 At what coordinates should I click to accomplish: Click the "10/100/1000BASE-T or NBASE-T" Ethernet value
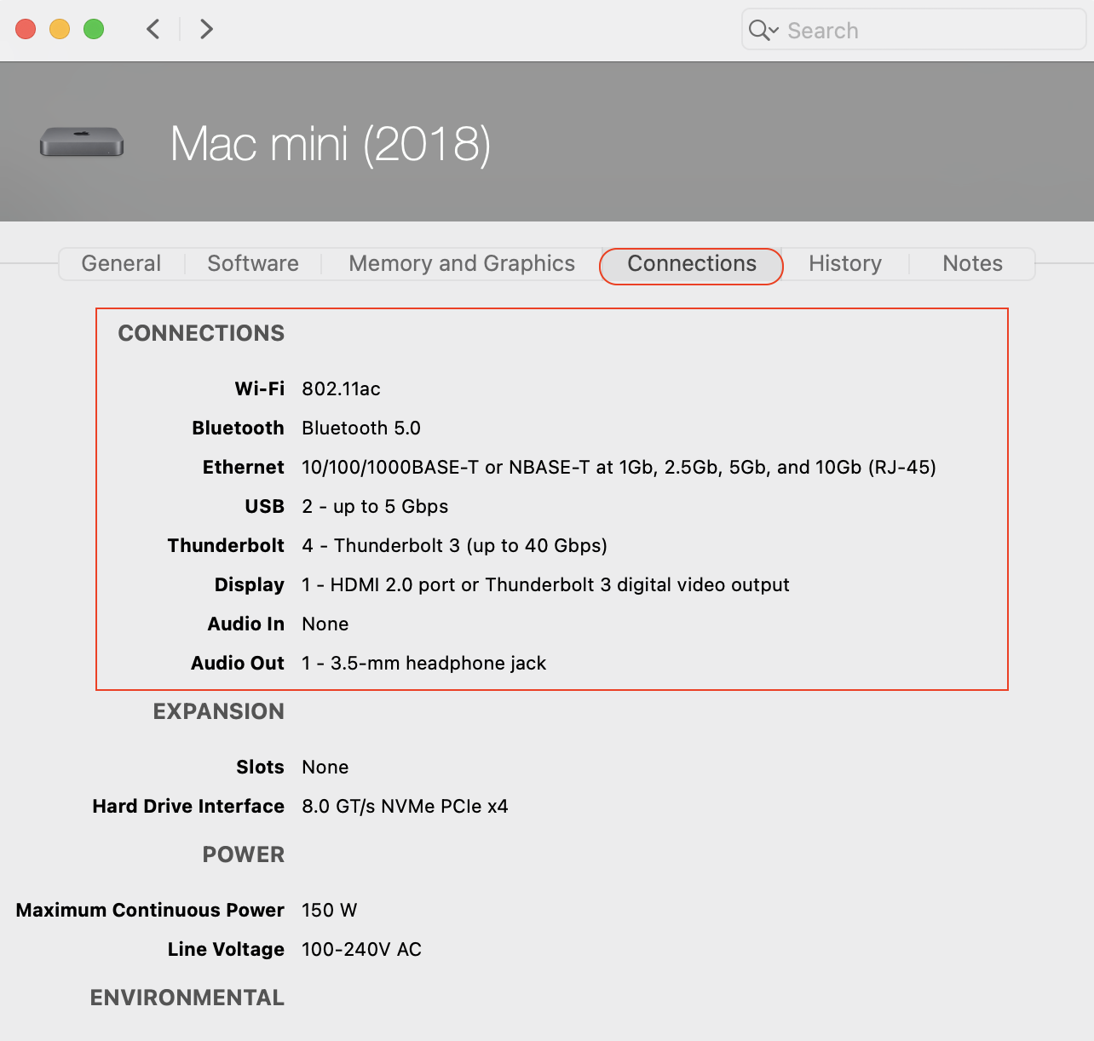click(x=619, y=467)
